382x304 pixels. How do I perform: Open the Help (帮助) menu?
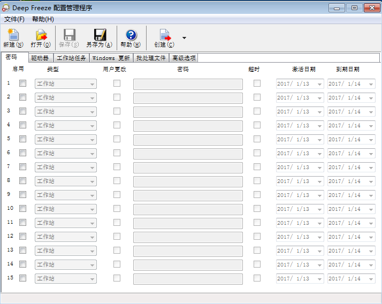point(43,19)
